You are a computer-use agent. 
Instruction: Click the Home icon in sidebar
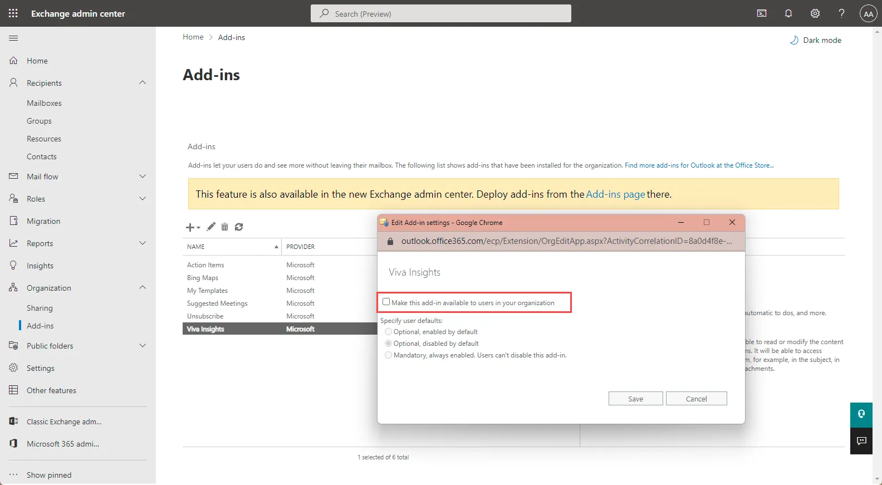[13, 61]
